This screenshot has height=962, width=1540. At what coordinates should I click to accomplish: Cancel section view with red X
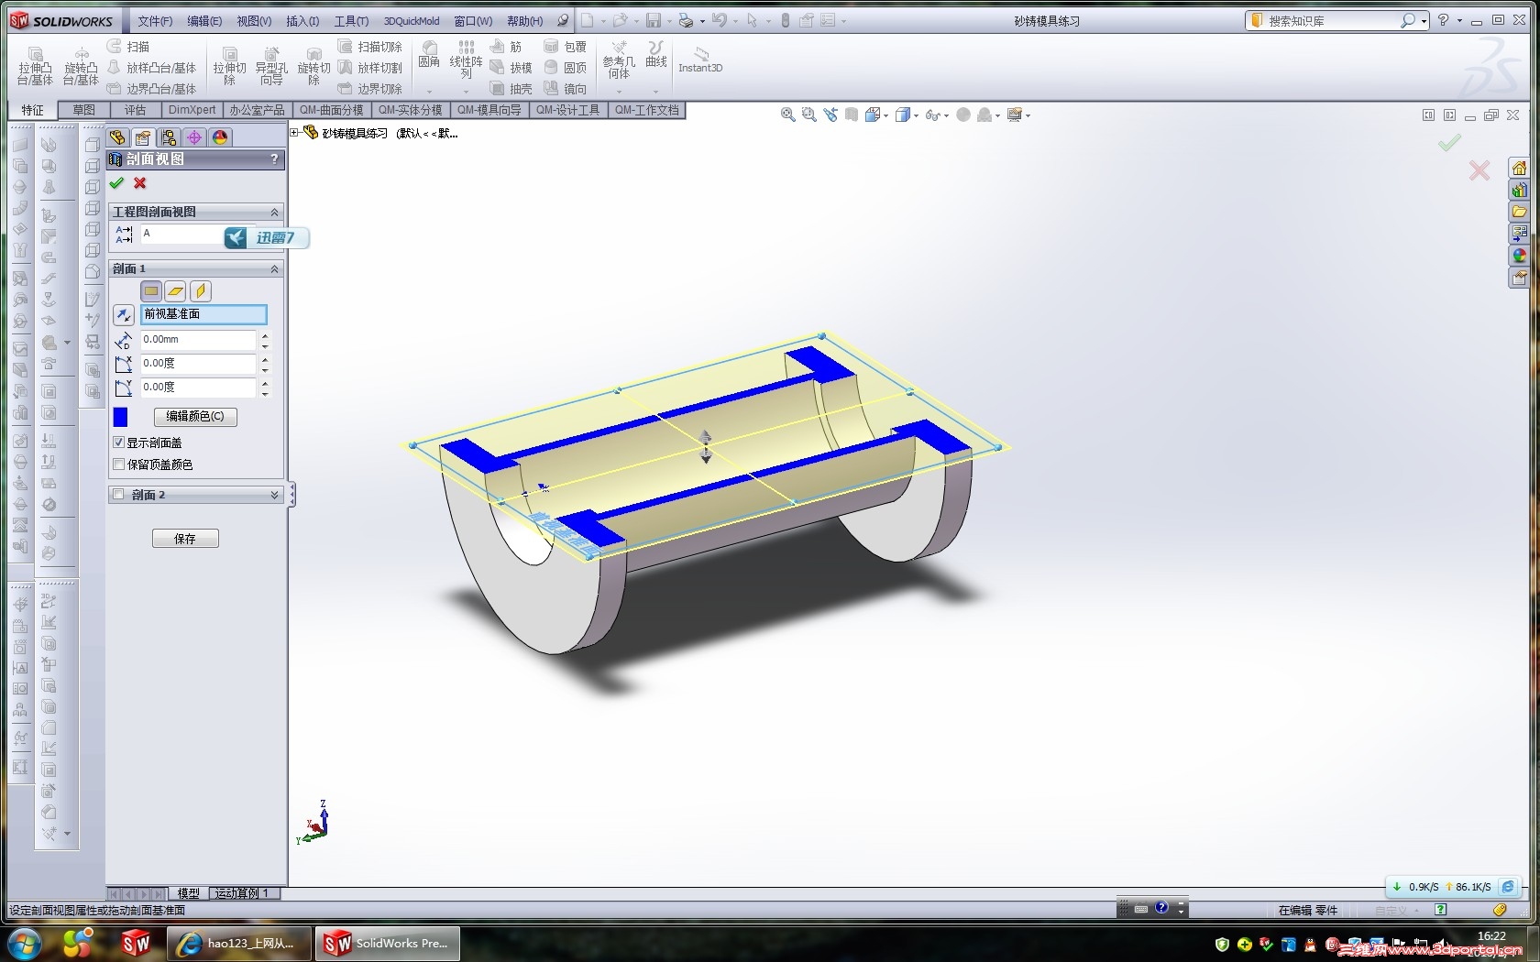[x=140, y=183]
